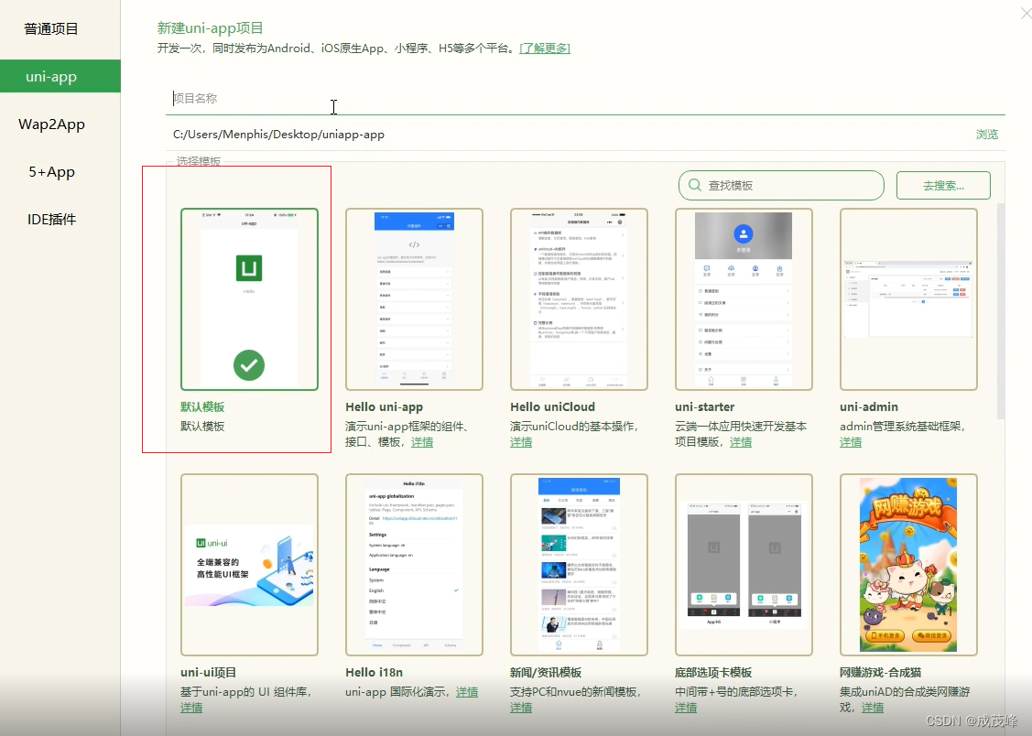This screenshot has height=736, width=1032.
Task: Click the 去搜索... button
Action: click(x=943, y=186)
